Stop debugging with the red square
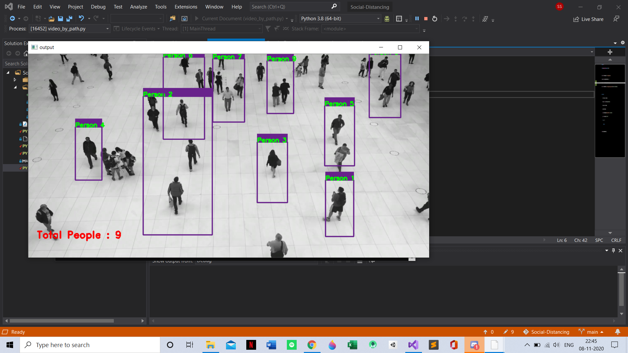The height and width of the screenshot is (353, 628). pos(426,19)
